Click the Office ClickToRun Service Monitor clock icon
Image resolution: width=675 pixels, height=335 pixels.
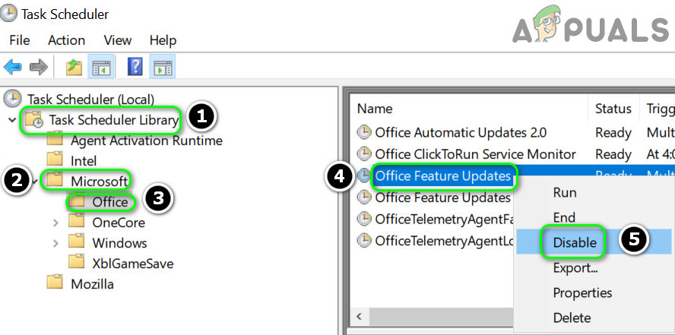click(365, 153)
